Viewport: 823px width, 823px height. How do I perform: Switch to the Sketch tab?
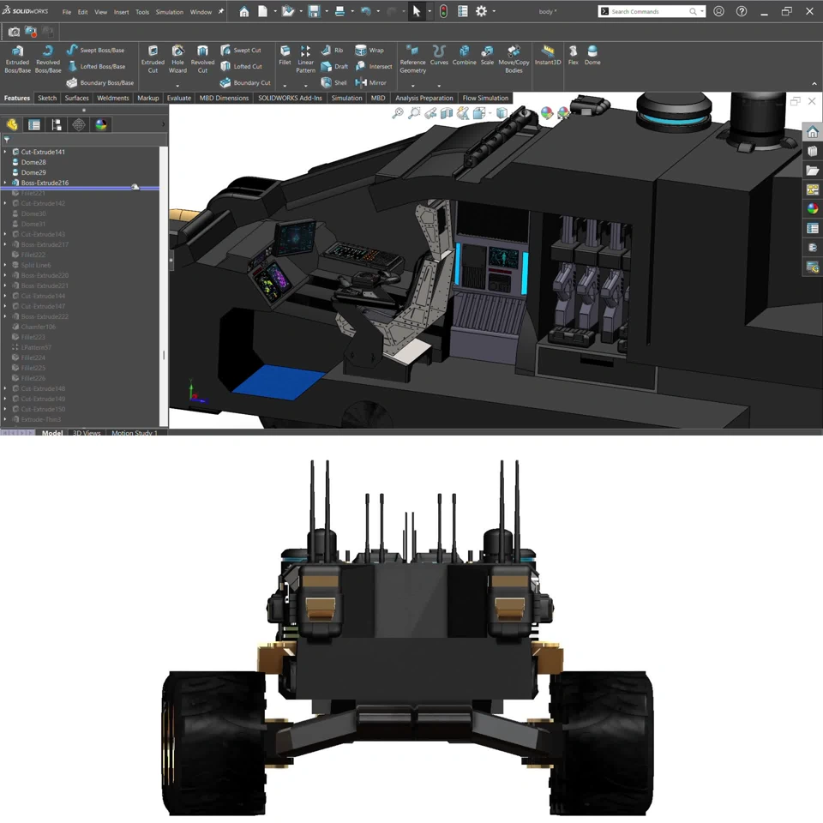click(x=47, y=98)
